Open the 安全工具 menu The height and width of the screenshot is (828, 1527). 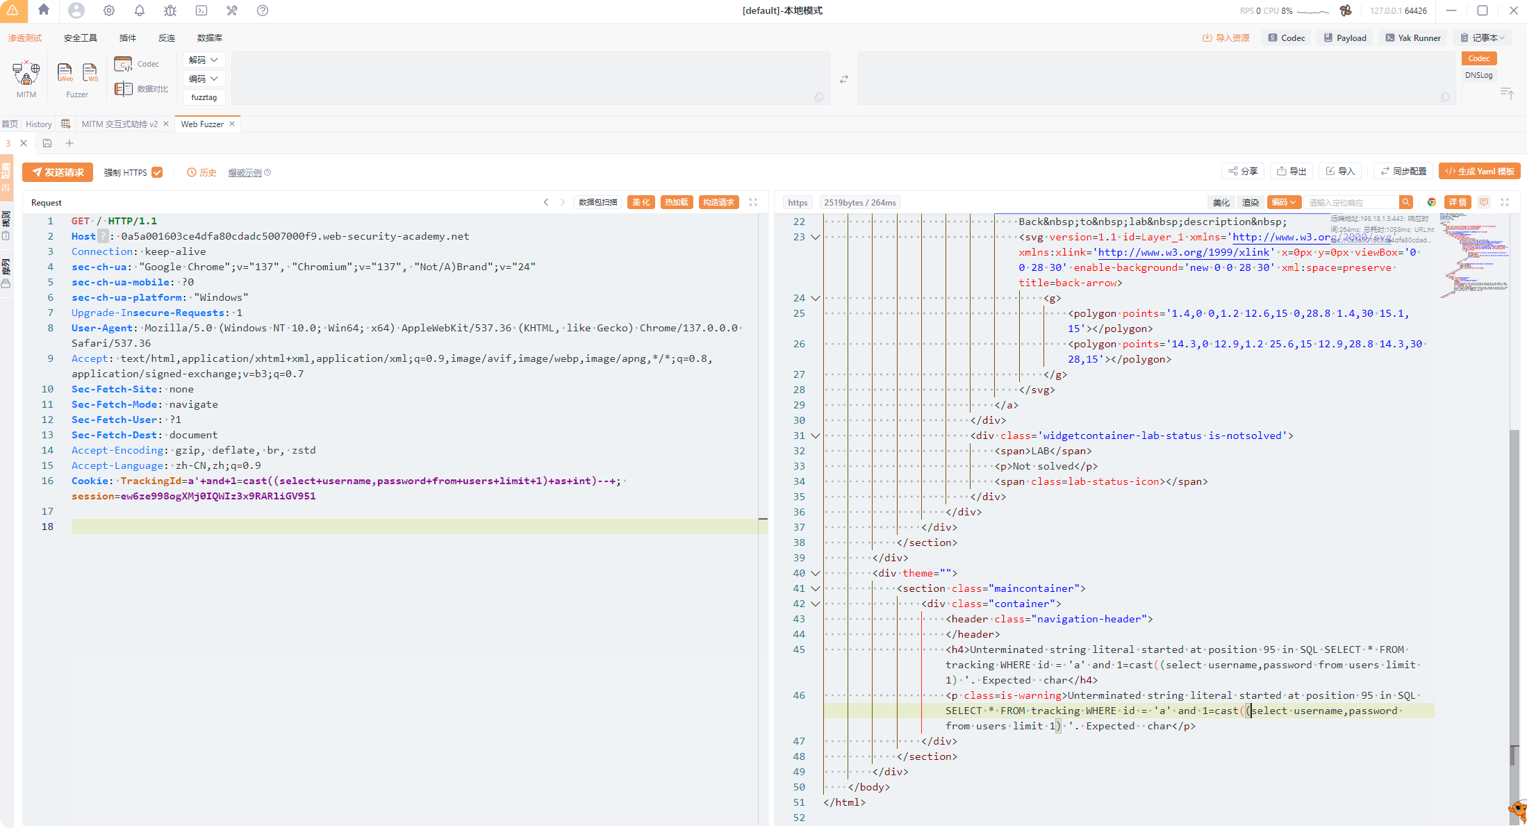point(80,38)
